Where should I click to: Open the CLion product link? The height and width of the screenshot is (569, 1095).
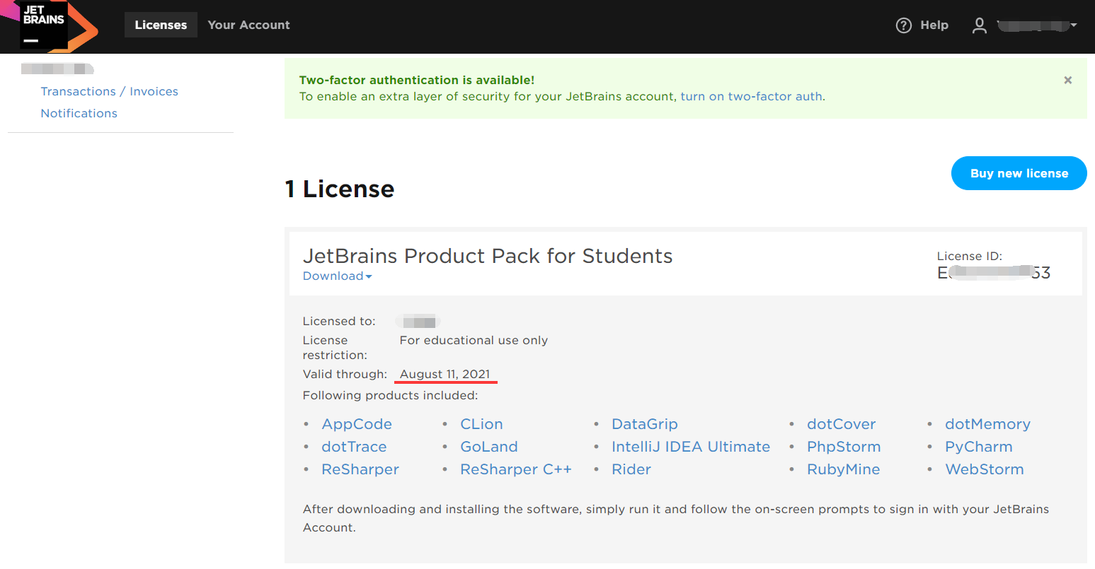481,424
